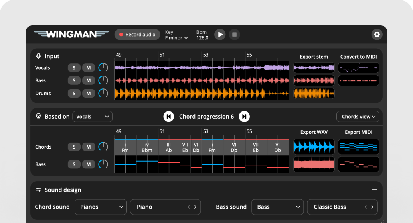The image size is (413, 223).
Task: Export chords MIDI thumbnail
Action: (x=358, y=147)
